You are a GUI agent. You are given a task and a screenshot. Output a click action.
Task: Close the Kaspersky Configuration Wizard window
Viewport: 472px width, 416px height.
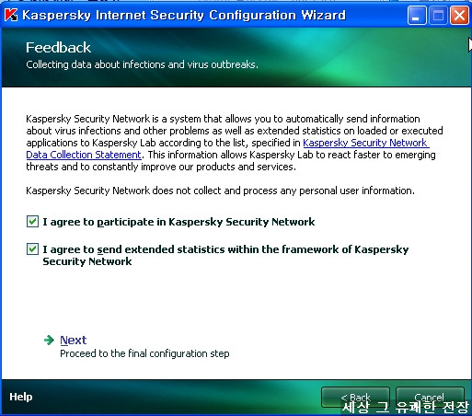pos(459,16)
